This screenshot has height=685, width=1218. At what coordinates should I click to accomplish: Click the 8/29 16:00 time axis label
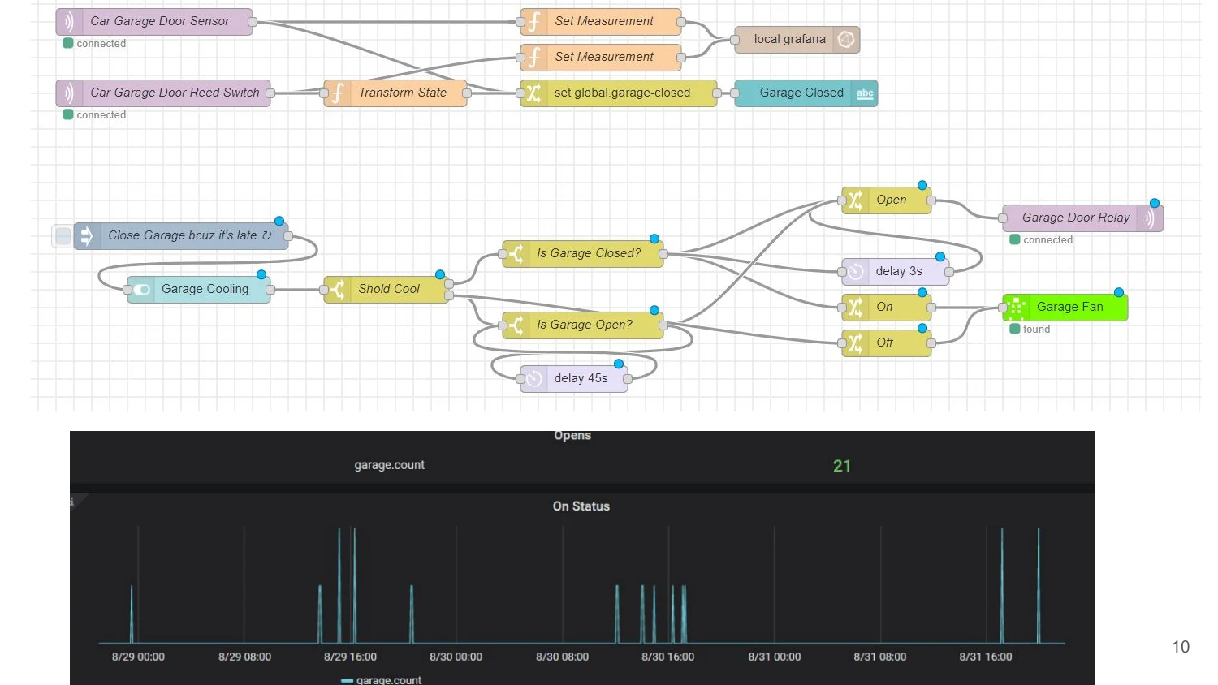tap(350, 657)
